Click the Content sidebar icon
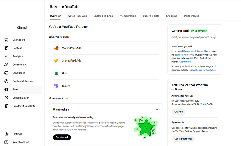241x146 pixels. (6, 48)
